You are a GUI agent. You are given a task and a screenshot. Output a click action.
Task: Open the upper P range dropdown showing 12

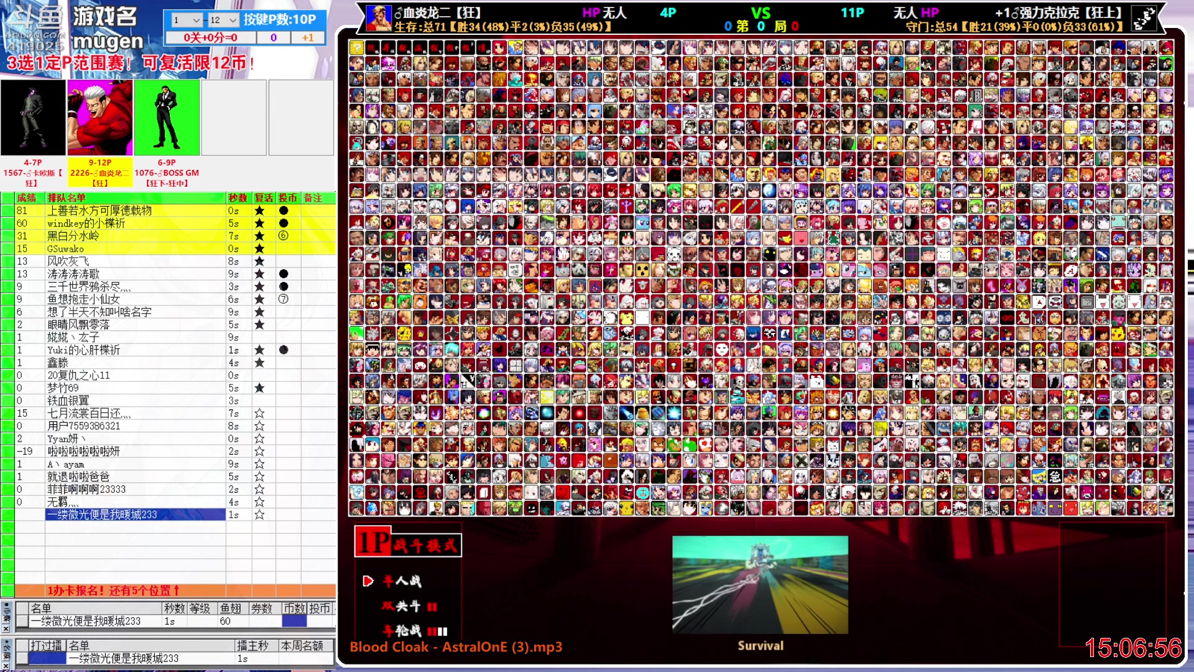point(223,20)
